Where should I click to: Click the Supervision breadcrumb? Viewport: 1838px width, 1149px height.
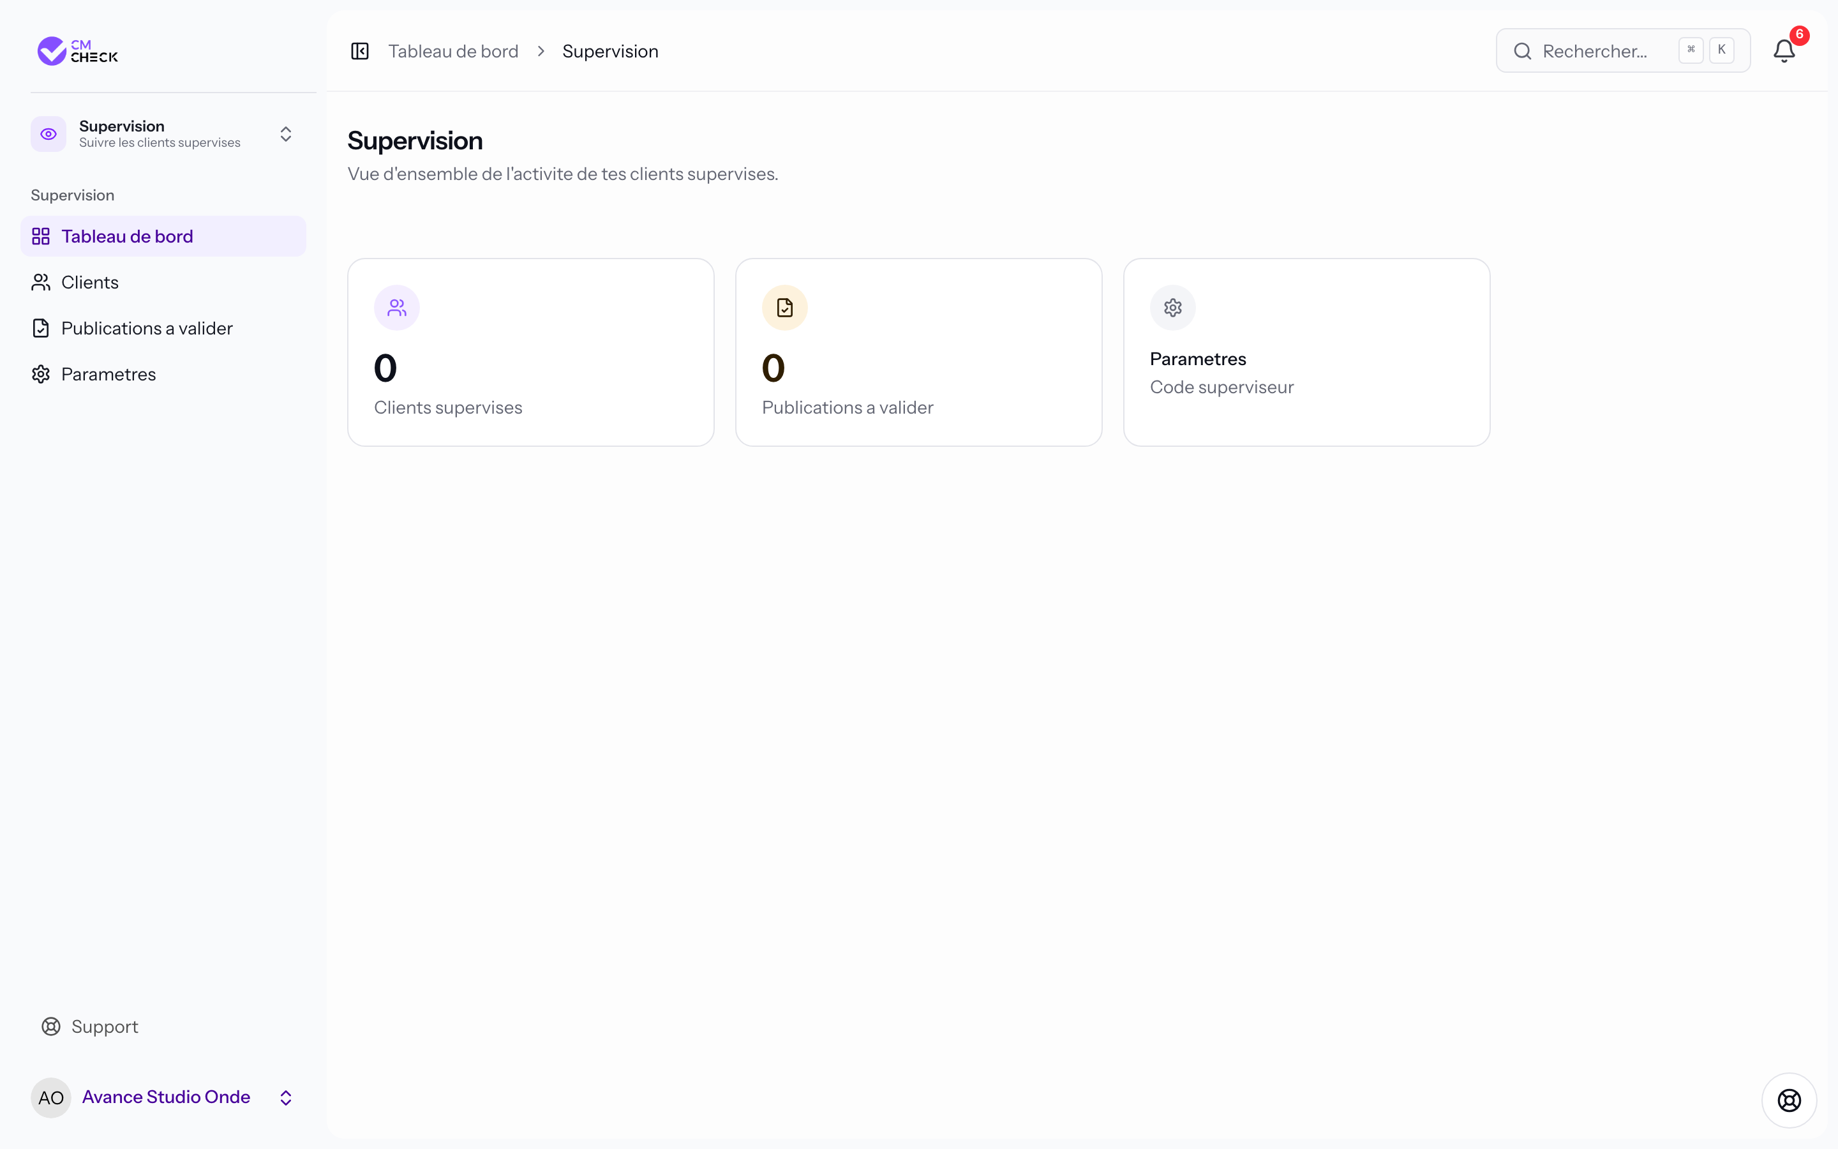[610, 51]
